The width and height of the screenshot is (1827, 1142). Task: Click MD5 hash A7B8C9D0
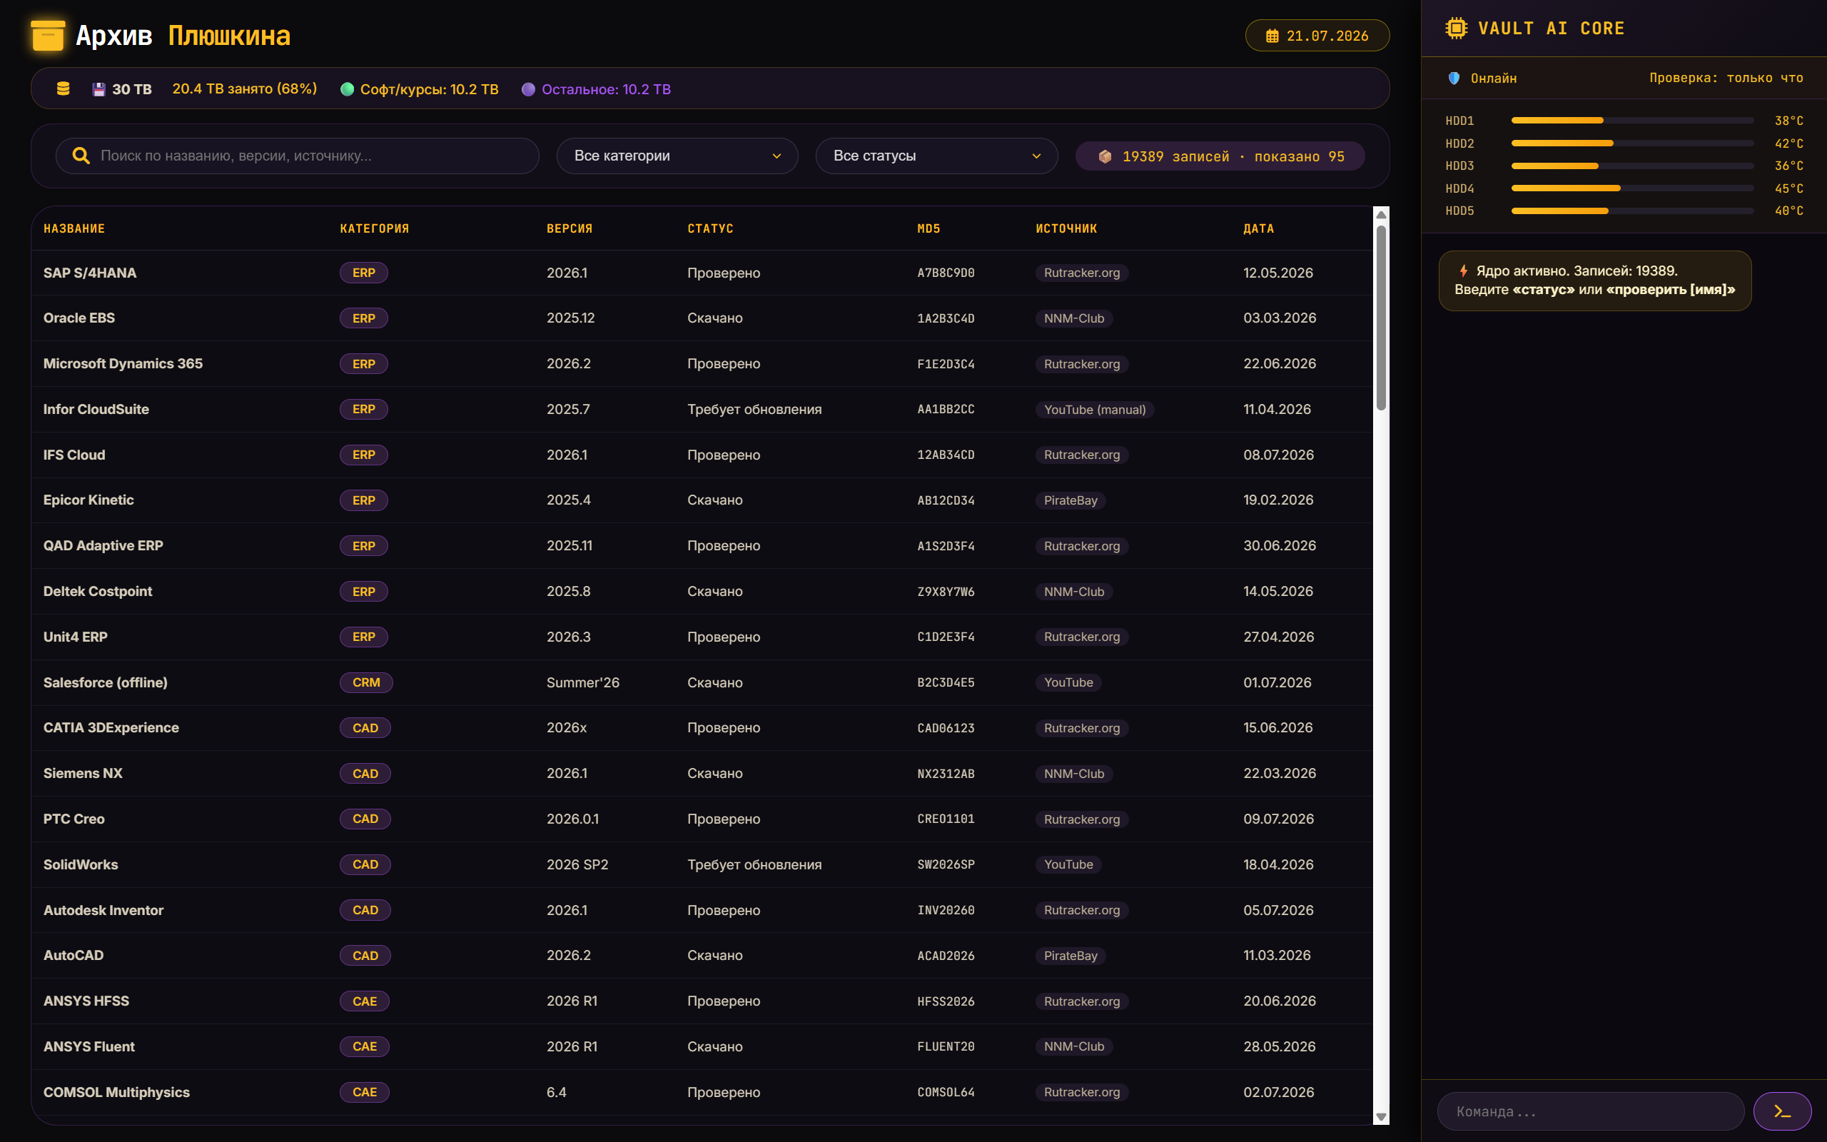(946, 273)
